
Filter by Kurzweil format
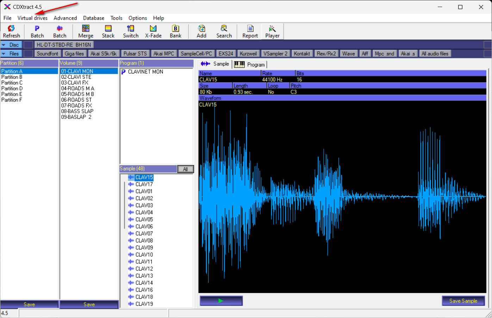[x=248, y=53]
